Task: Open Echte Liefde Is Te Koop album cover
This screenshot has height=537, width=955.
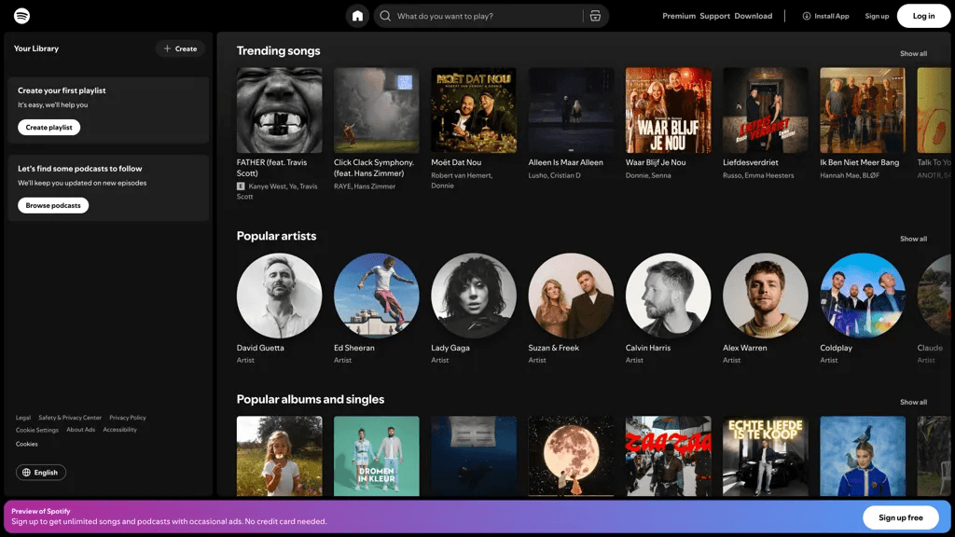Action: [766, 456]
